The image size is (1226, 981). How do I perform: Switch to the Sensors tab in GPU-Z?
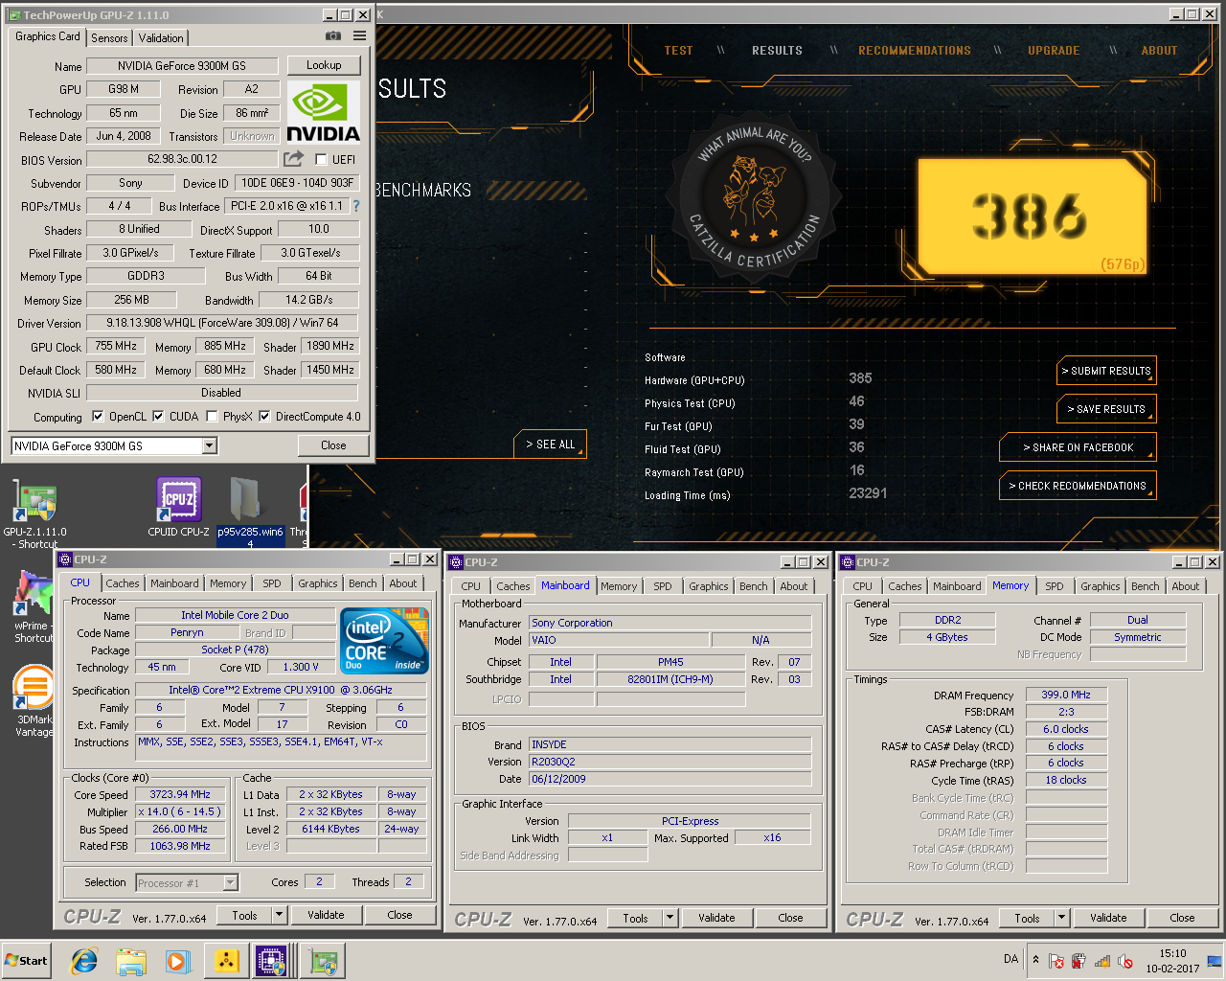[109, 38]
